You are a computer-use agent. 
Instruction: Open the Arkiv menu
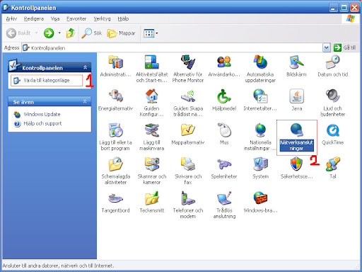[x=11, y=18]
